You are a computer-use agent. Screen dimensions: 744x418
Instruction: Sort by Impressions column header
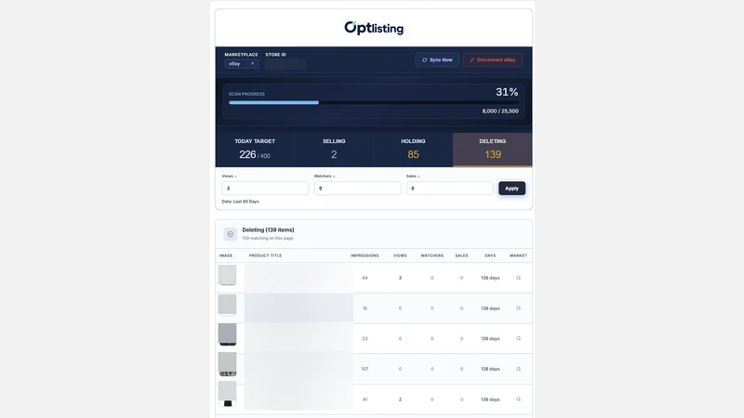click(365, 255)
